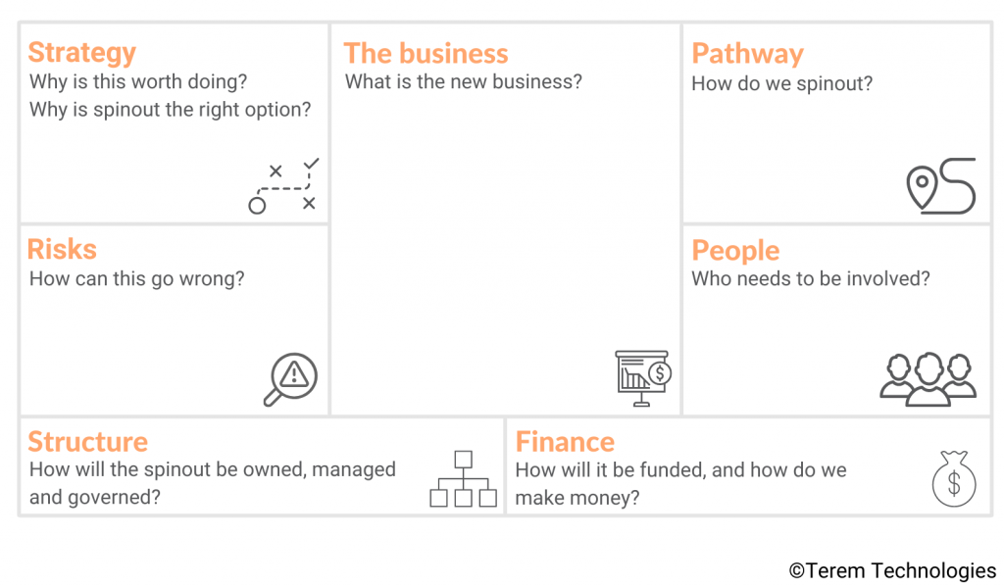Screen dimensions: 1004x586
Task: Click the warning magnifier risks icon
Action: click(x=290, y=379)
